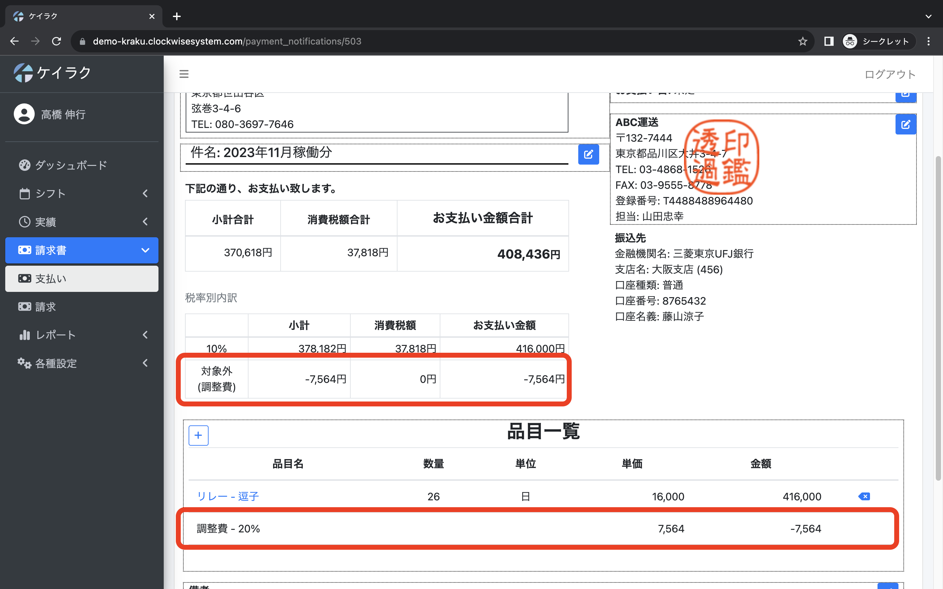Click the 金融機関名: 三菱東京UFJ銀行 line
The width and height of the screenshot is (943, 589).
coord(684,254)
